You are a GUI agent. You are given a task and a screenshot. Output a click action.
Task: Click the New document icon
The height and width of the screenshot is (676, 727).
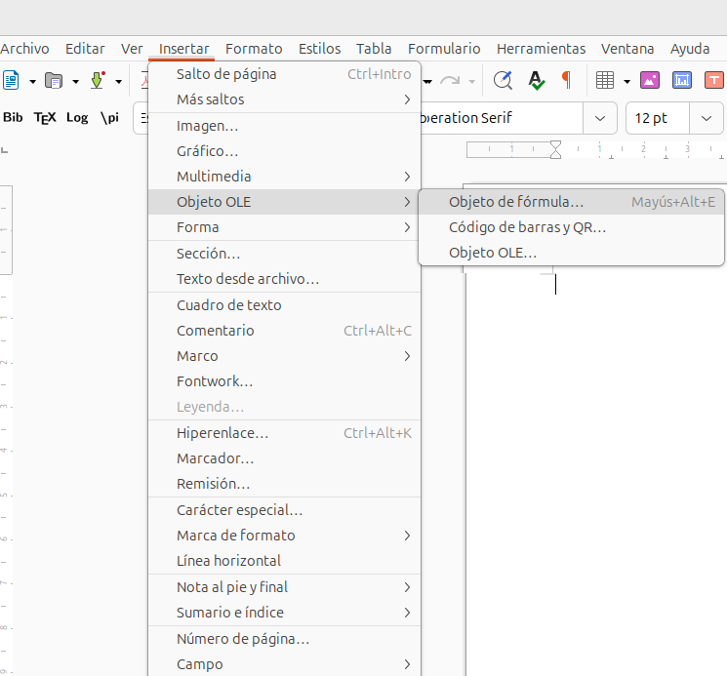(x=11, y=81)
